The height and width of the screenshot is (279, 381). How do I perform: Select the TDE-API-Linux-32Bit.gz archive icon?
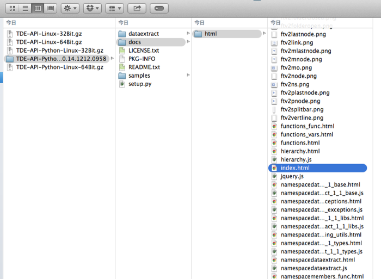tap(10, 34)
